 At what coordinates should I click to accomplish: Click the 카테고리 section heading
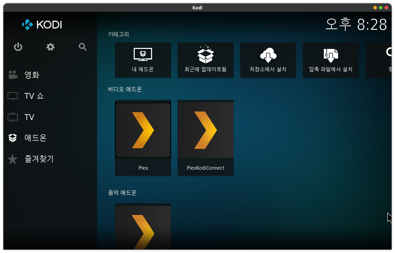(118, 34)
